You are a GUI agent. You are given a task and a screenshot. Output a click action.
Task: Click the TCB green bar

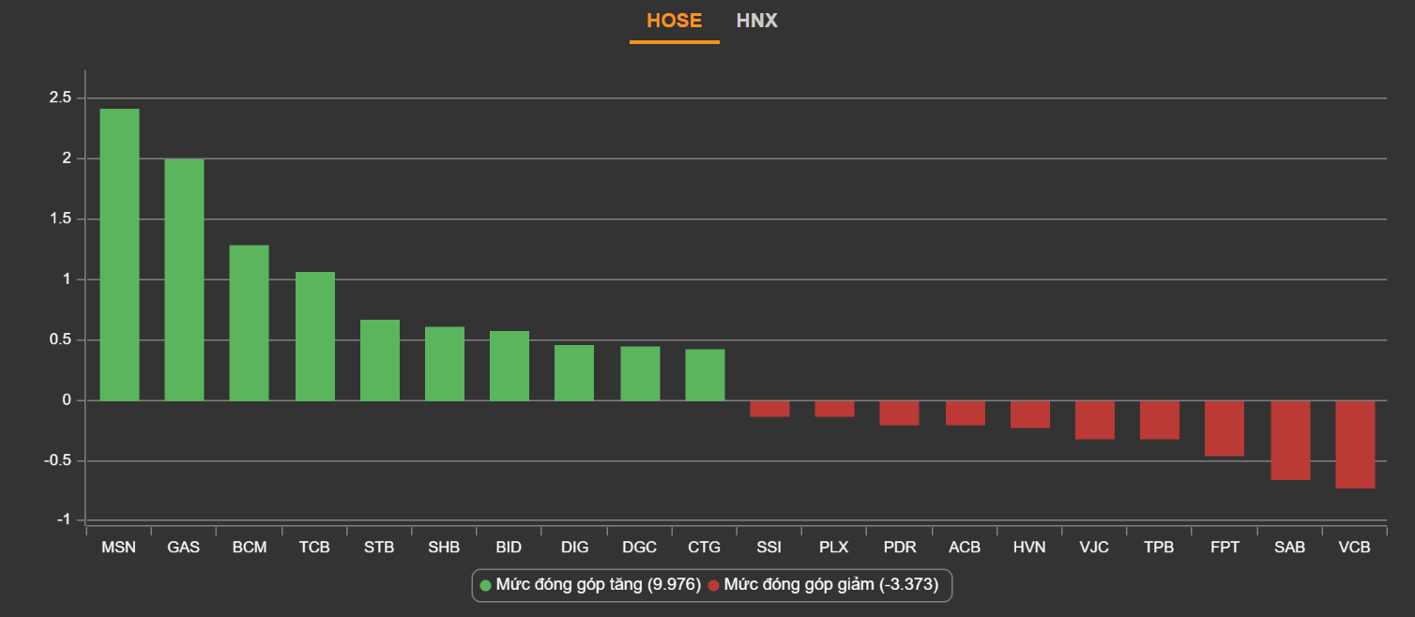tap(314, 336)
